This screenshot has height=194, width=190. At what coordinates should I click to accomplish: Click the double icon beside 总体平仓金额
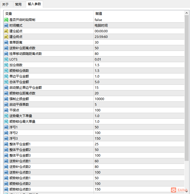[6, 82]
